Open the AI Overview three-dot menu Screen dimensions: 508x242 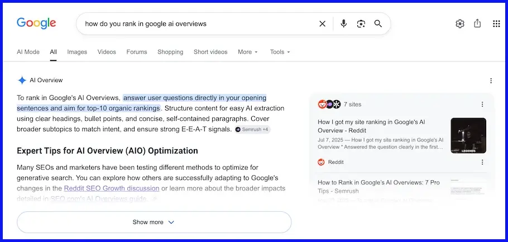tap(491, 80)
